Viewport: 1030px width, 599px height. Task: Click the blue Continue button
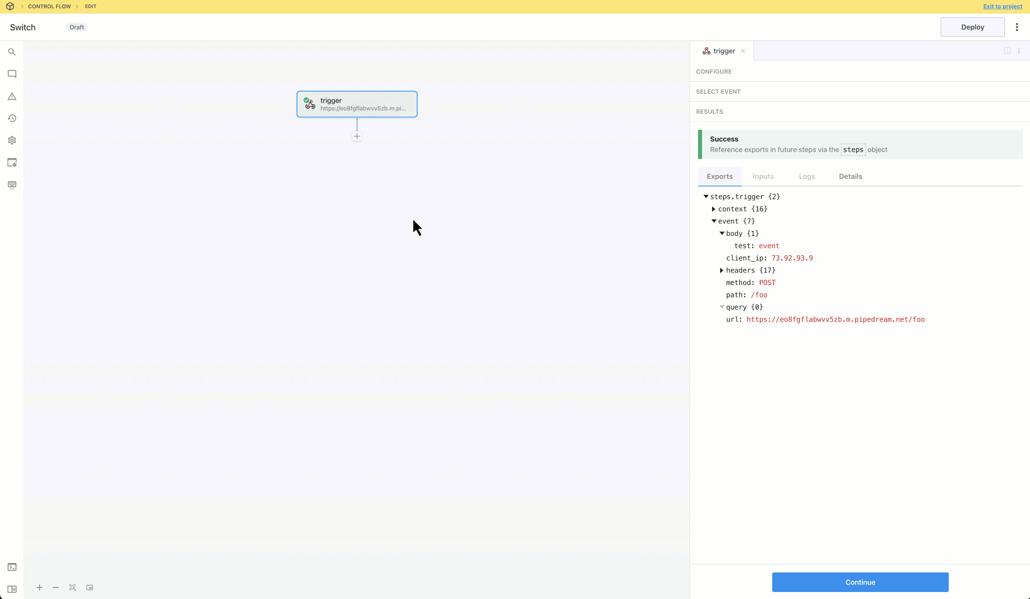(x=860, y=582)
